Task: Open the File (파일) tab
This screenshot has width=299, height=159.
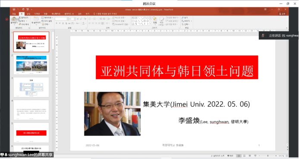Action: 14,14
